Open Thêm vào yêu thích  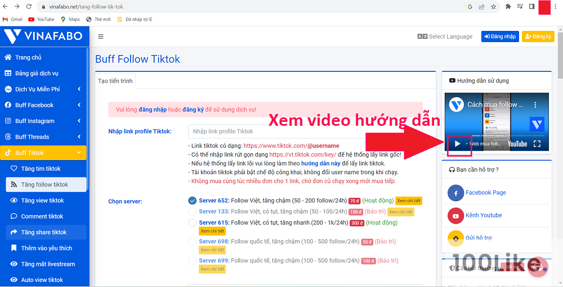click(x=46, y=248)
